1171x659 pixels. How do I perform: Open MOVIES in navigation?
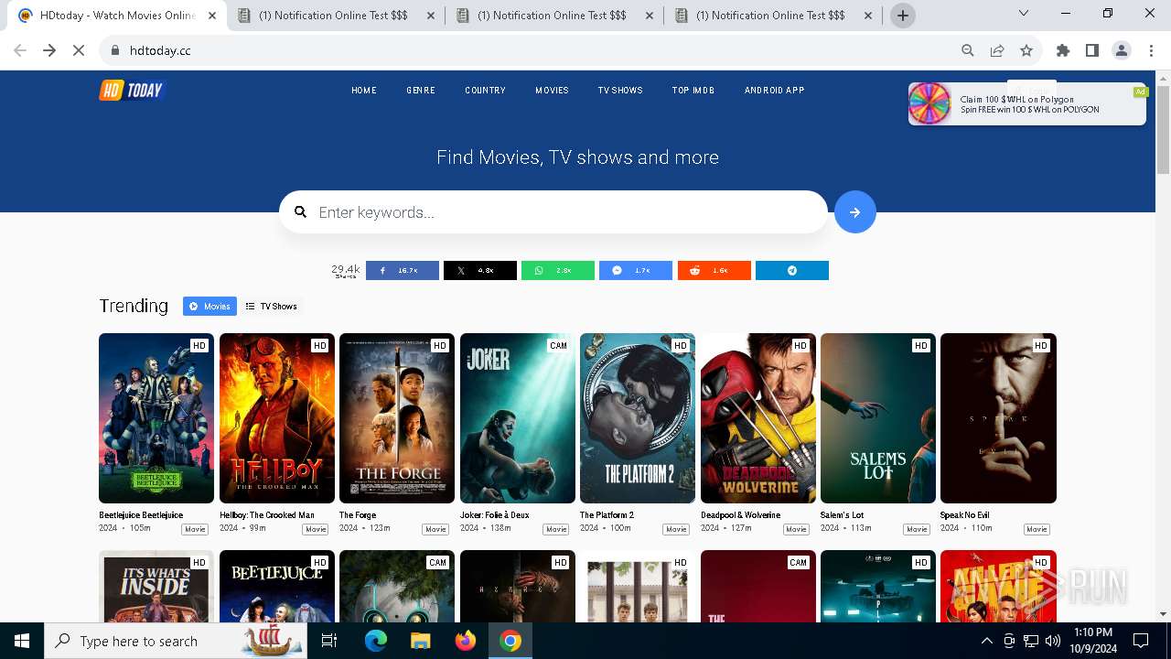point(552,91)
